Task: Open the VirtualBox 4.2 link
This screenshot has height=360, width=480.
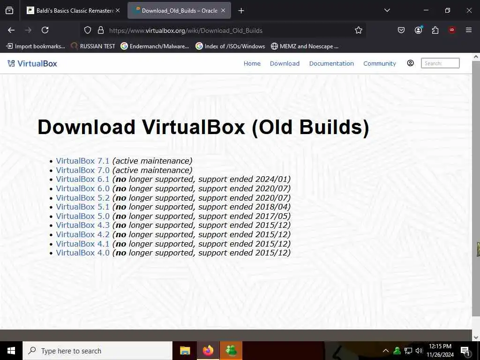Action: [82, 234]
